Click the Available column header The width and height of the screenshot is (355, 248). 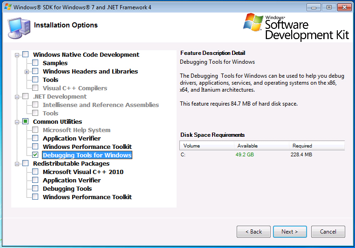click(x=261, y=146)
